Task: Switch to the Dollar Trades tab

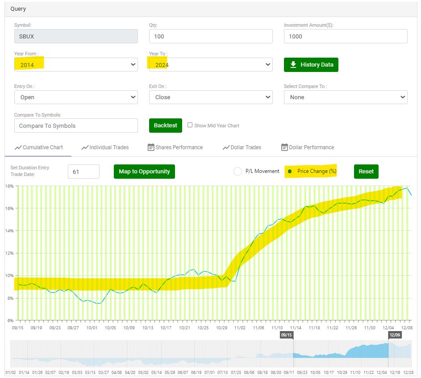Action: pyautogui.click(x=242, y=147)
